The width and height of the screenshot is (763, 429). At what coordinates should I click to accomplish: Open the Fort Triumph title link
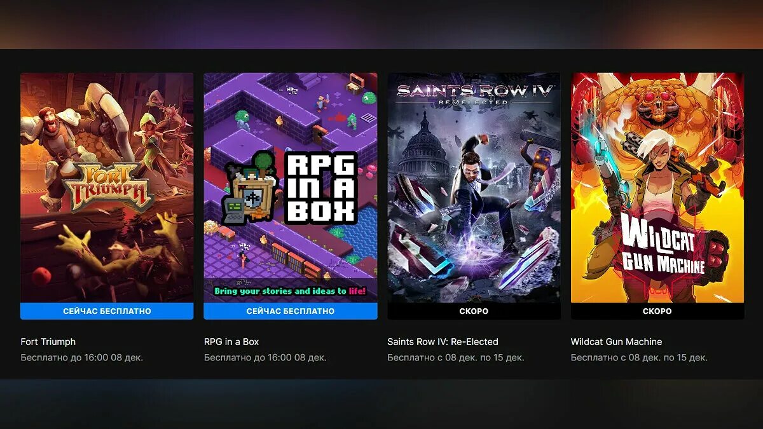click(48, 342)
